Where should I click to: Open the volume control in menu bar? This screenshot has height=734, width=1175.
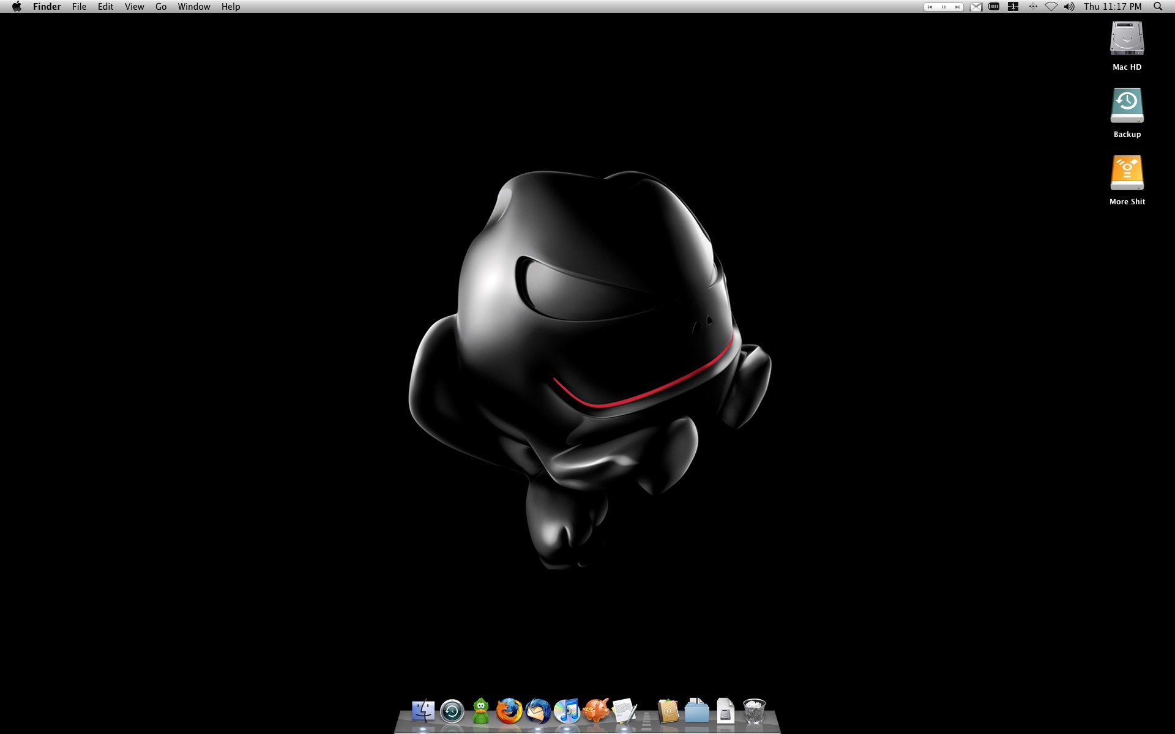tap(1069, 7)
